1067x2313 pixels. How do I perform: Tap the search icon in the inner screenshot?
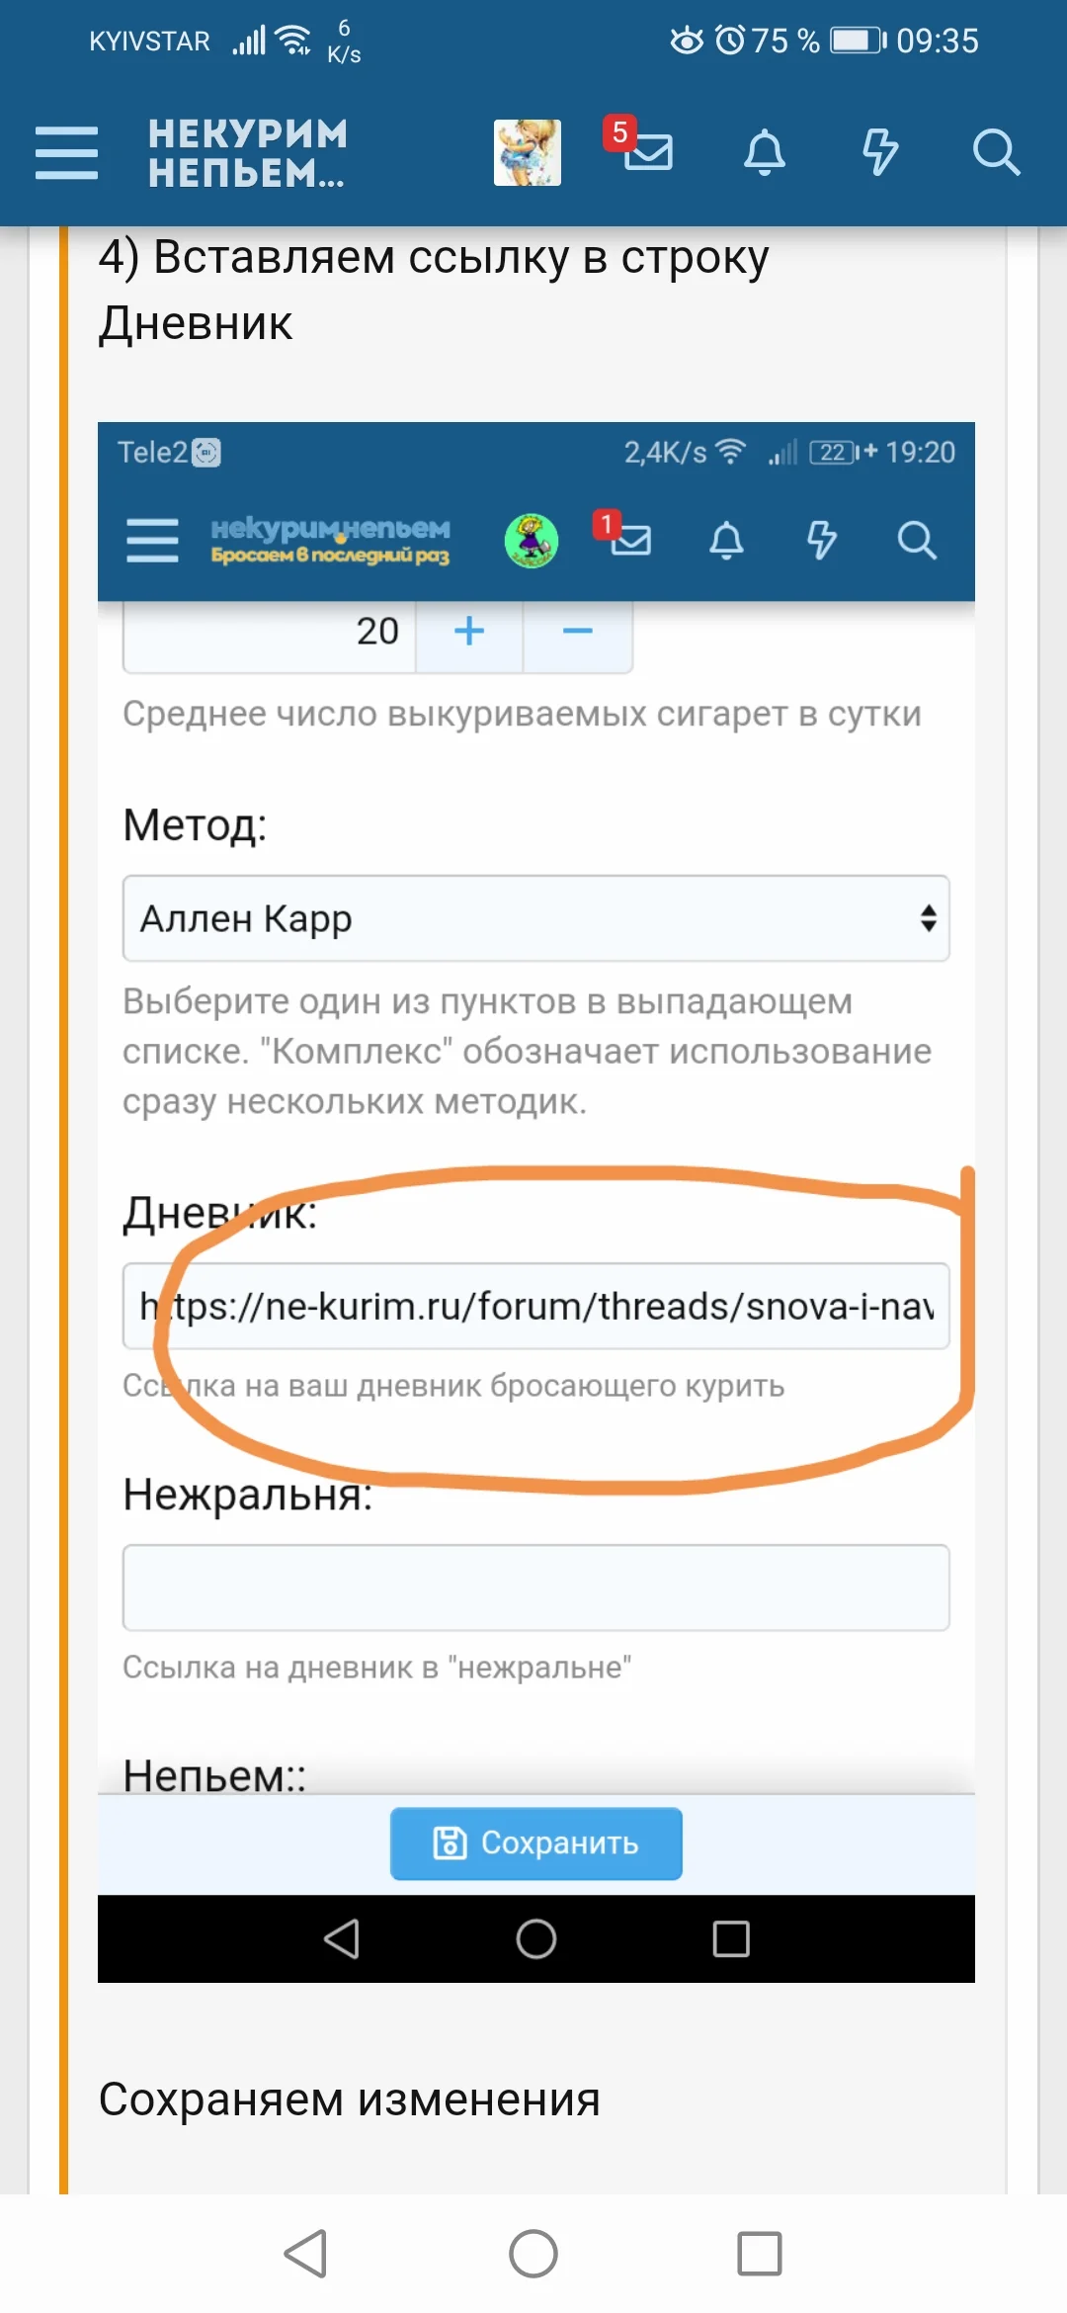(x=917, y=542)
